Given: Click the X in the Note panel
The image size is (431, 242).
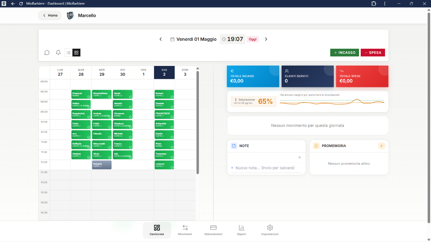Looking at the screenshot, I should pyautogui.click(x=300, y=157).
